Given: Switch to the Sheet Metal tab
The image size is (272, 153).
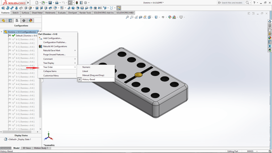Looking at the screenshot, I should (x=37, y=13).
